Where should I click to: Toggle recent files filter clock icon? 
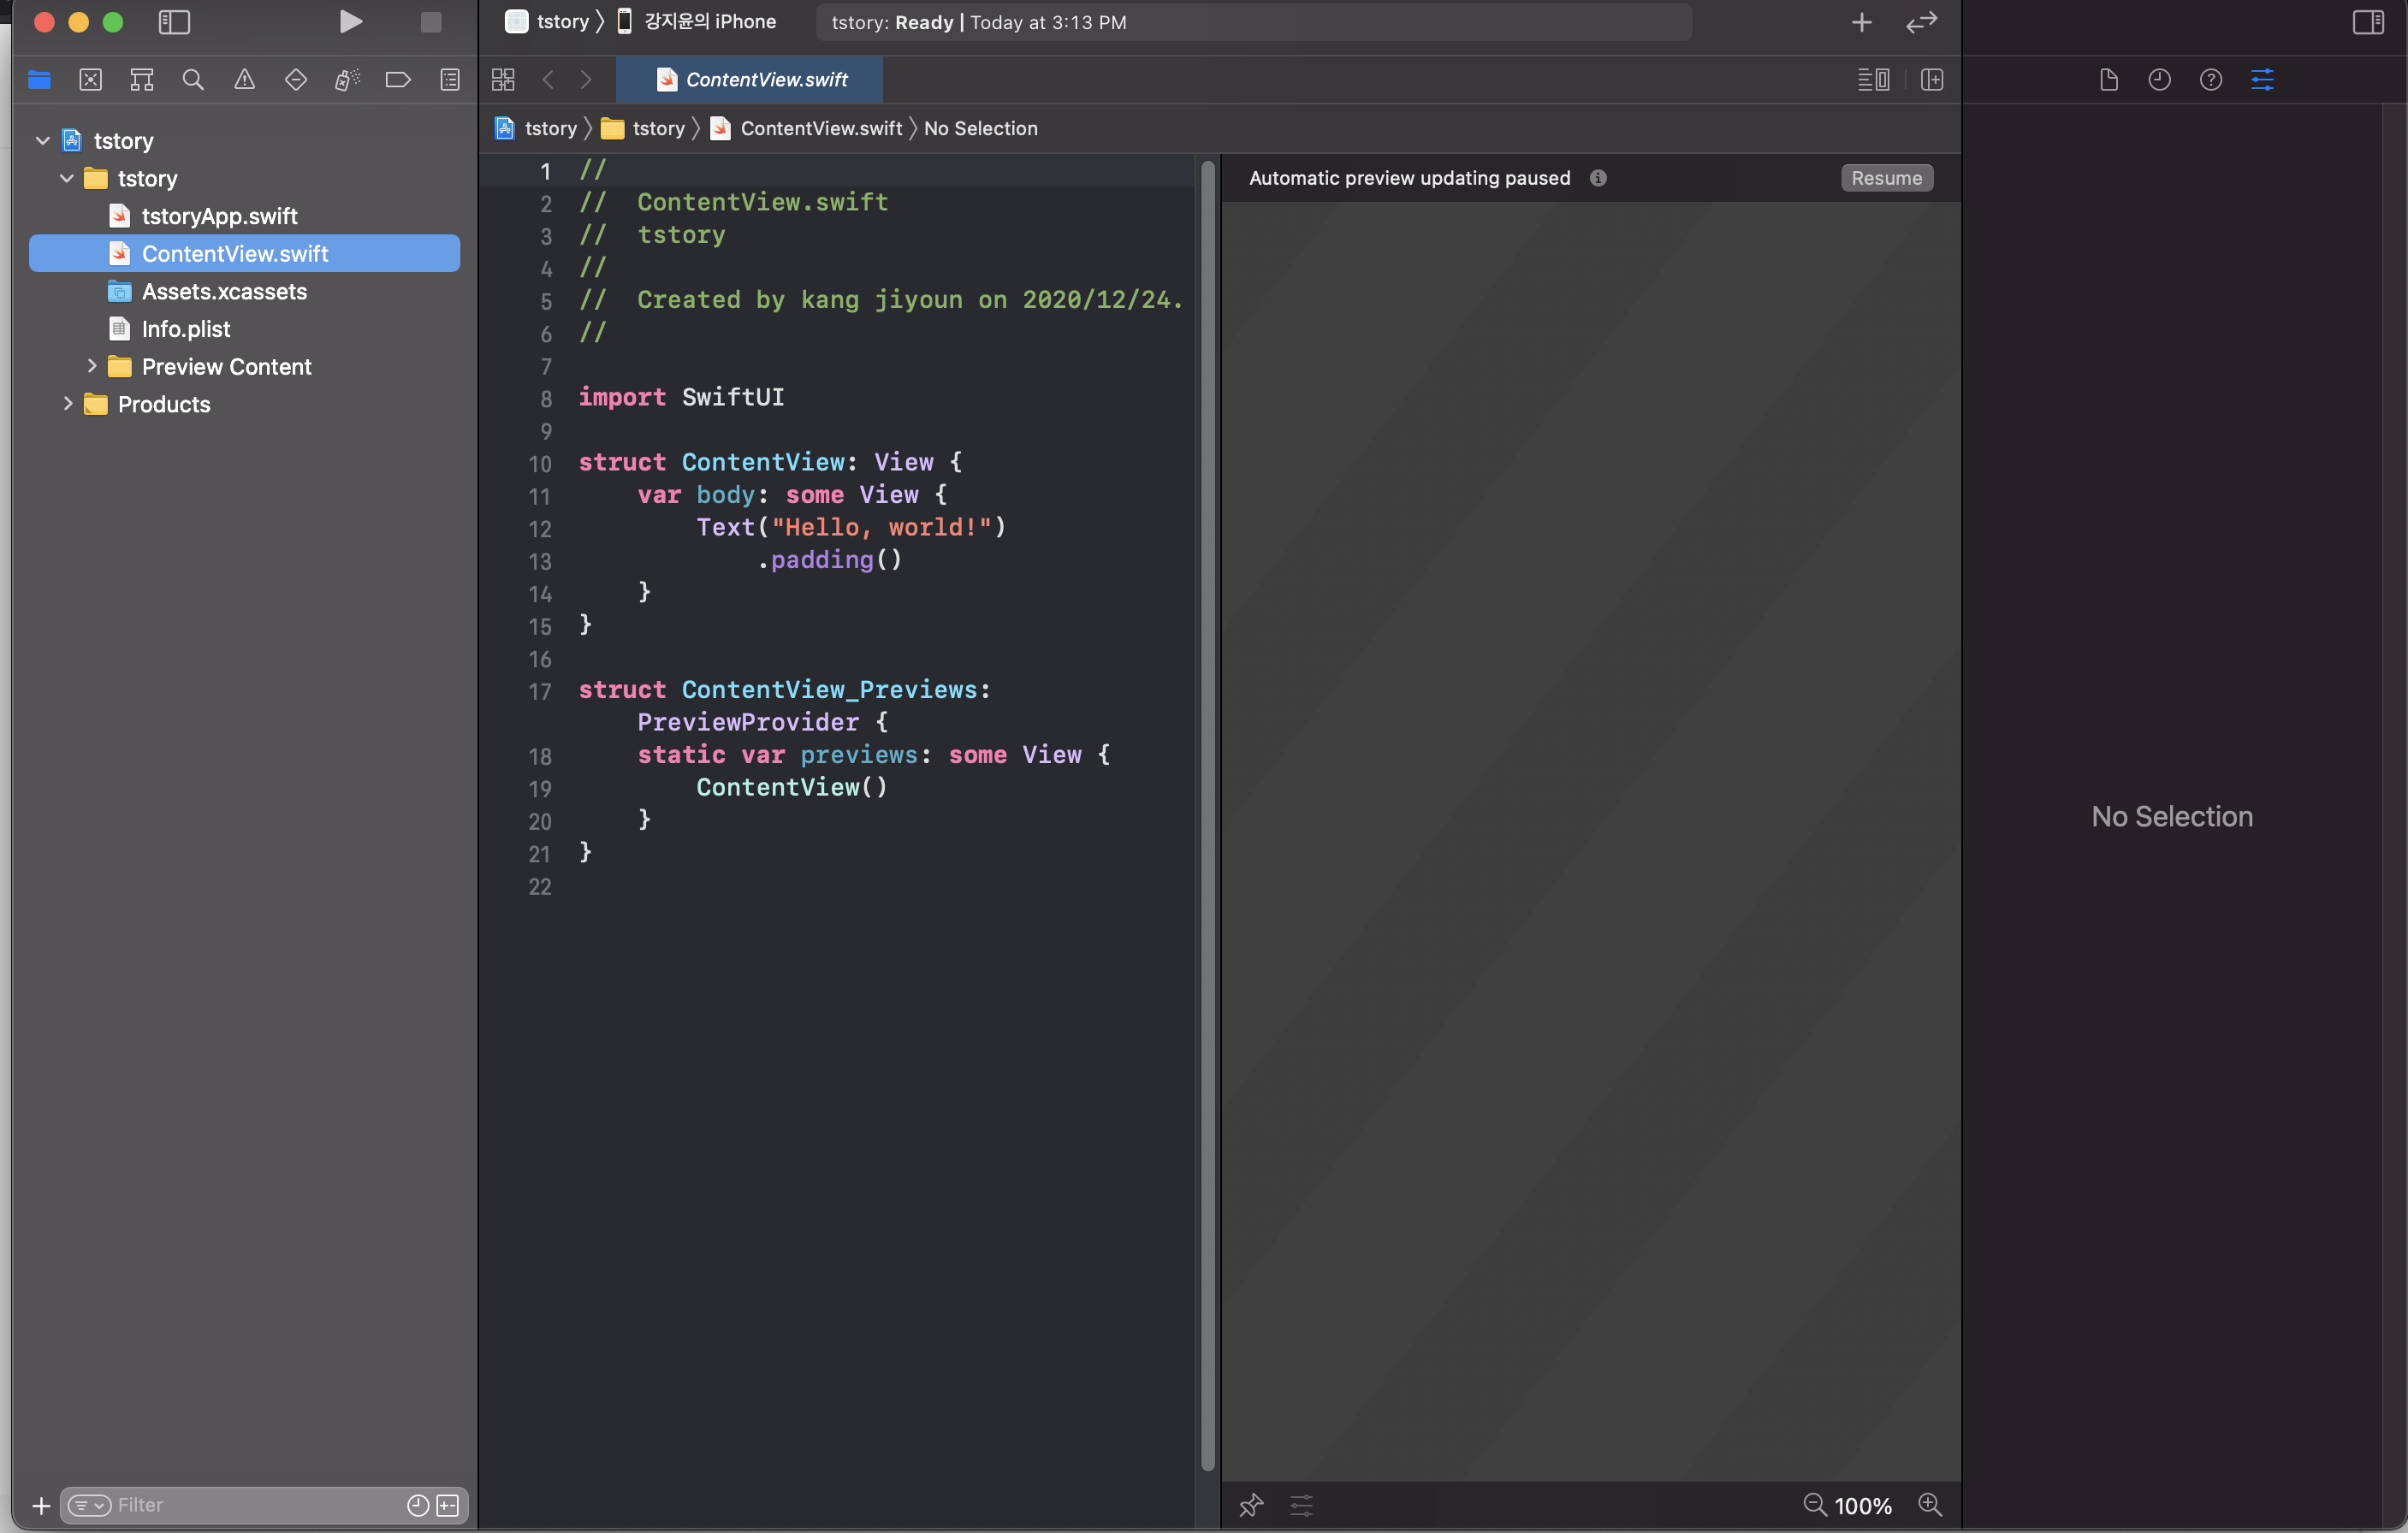[418, 1505]
